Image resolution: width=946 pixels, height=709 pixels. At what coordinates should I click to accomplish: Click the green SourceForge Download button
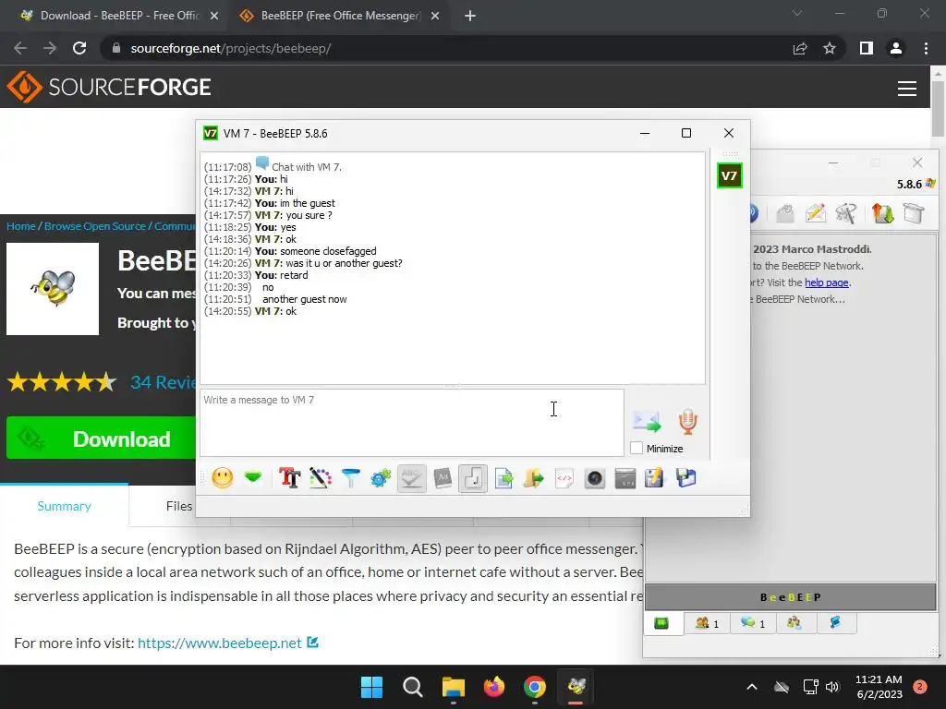(101, 439)
